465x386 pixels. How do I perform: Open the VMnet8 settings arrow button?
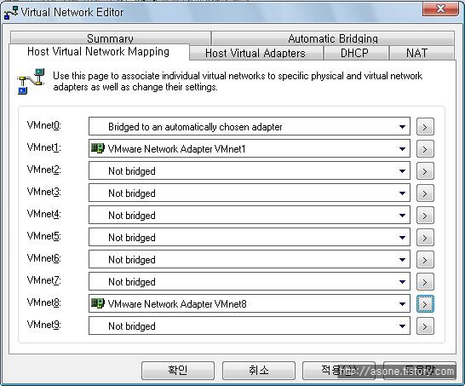click(425, 304)
